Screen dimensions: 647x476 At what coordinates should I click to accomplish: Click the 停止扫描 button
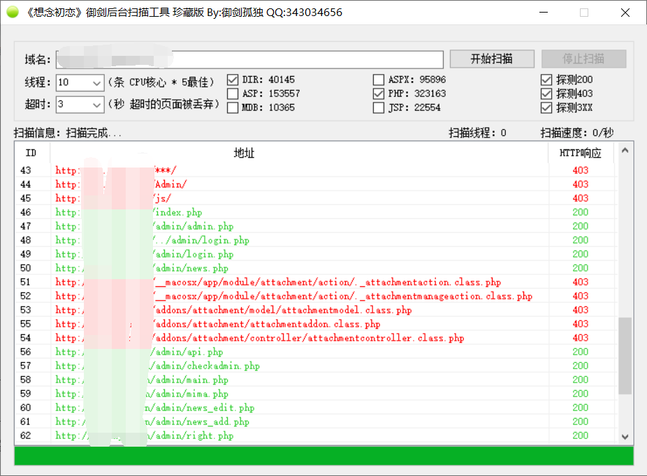click(583, 59)
